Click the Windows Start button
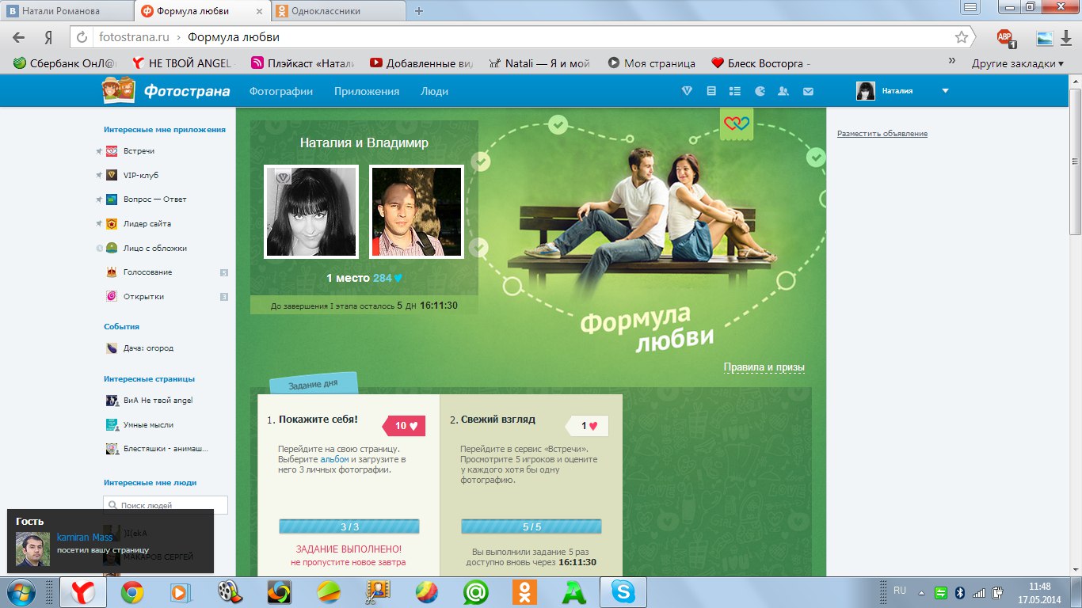This screenshot has height=608, width=1082. [x=21, y=591]
